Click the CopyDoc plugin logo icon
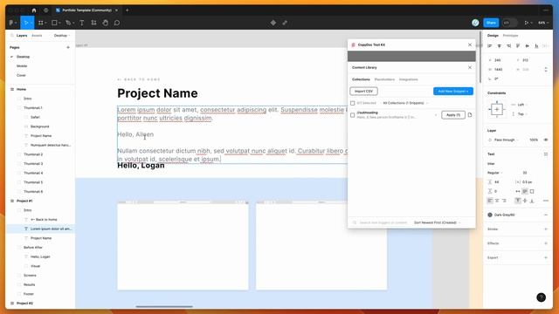 pyautogui.click(x=353, y=44)
